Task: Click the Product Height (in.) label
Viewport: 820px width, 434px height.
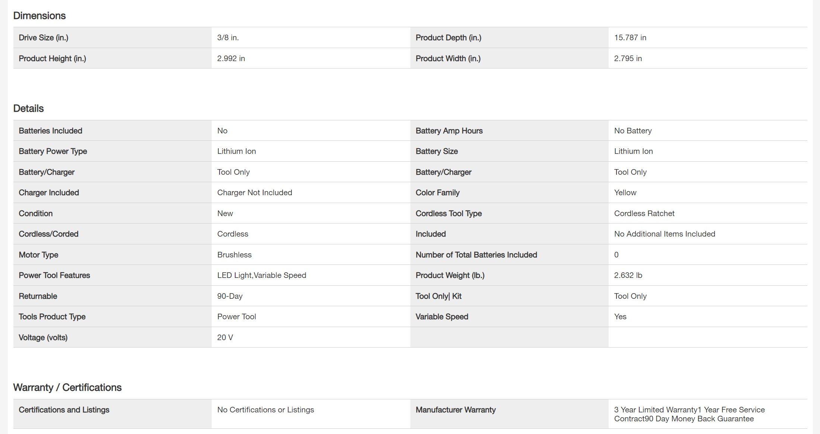Action: [x=53, y=58]
